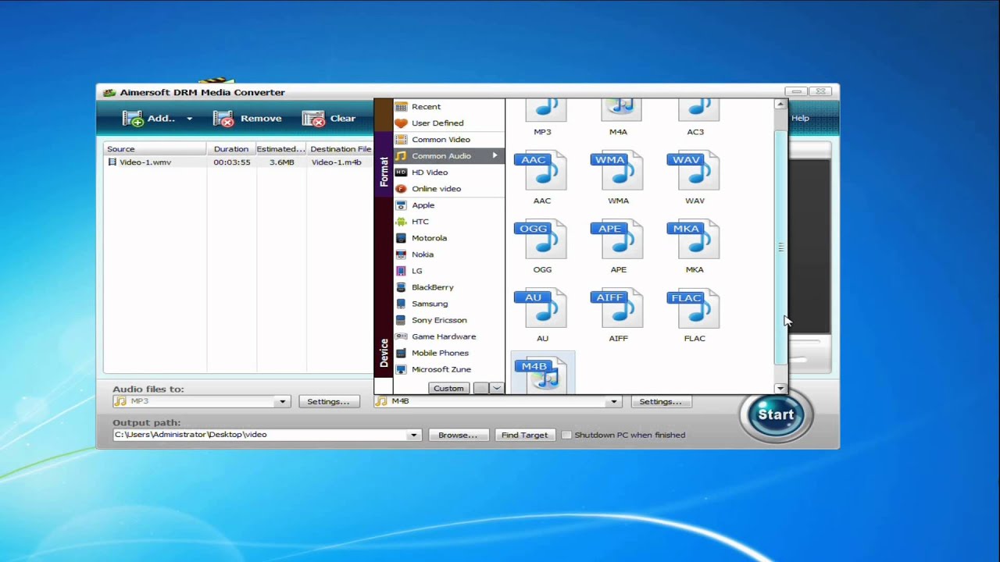1000x562 pixels.
Task: Click the Custom button
Action: point(448,388)
